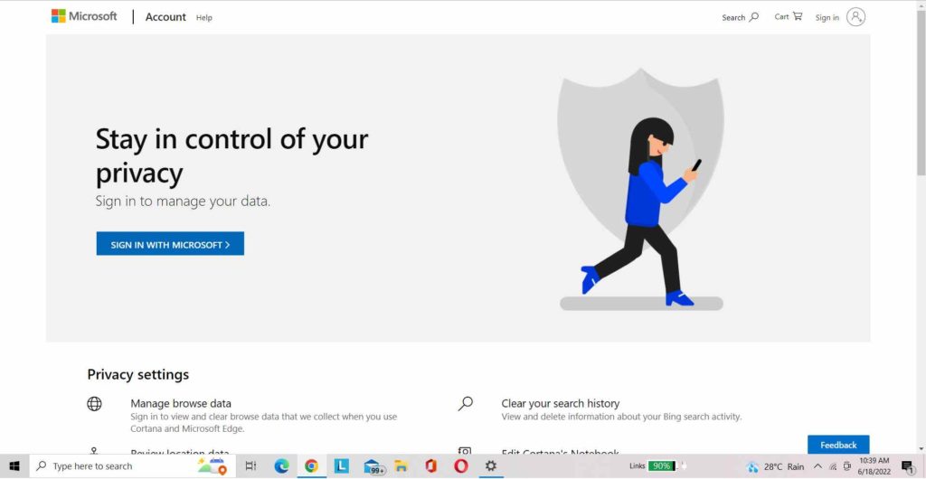Expand hidden system tray icons

tap(817, 466)
